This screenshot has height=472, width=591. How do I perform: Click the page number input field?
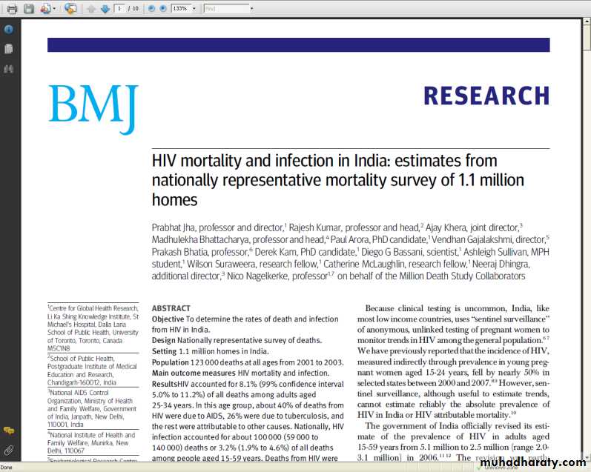(119, 9)
